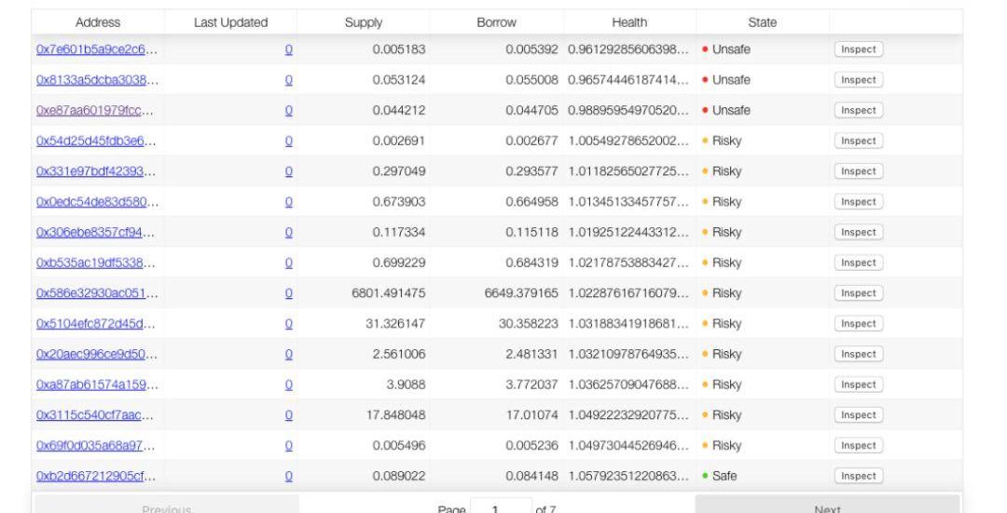1007x513 pixels.
Task: Click the Previous page button
Action: [x=167, y=505]
